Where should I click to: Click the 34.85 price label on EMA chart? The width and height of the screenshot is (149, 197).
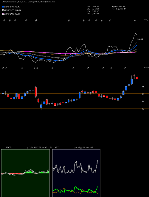click(140, 39)
